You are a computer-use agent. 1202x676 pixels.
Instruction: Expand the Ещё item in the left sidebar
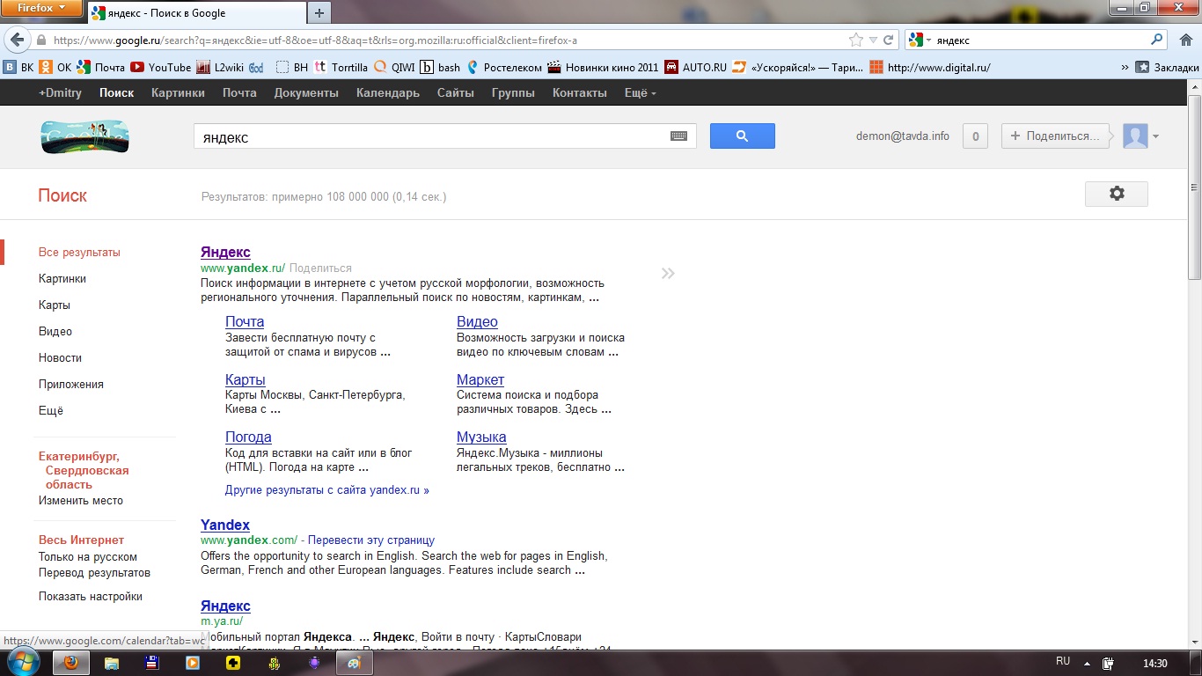coord(51,410)
